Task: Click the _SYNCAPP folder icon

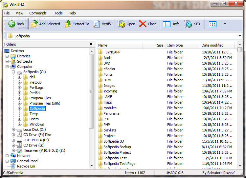Action: [101, 52]
